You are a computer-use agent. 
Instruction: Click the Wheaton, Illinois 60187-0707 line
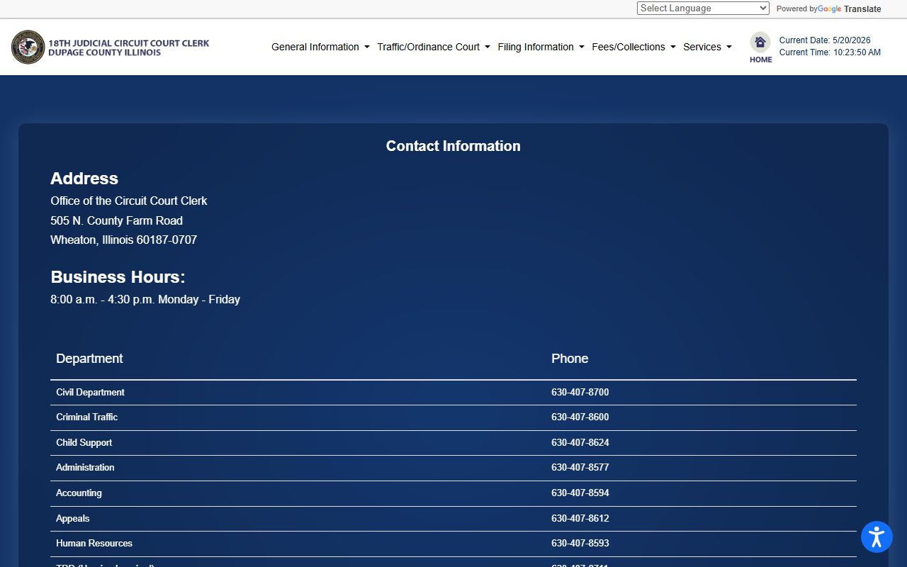point(124,240)
